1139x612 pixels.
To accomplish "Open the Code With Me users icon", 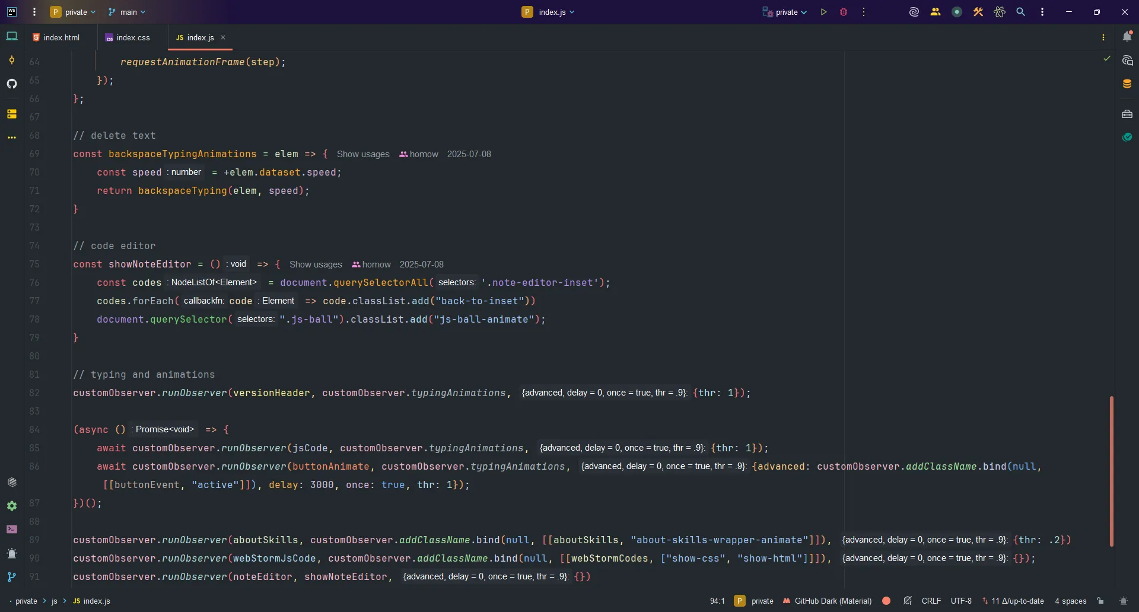I will tap(936, 12).
